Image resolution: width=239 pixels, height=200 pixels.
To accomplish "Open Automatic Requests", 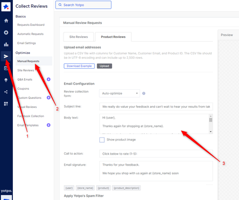I will tap(31, 34).
